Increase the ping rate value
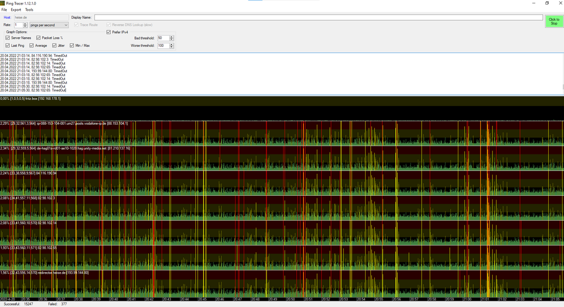 coord(25,24)
